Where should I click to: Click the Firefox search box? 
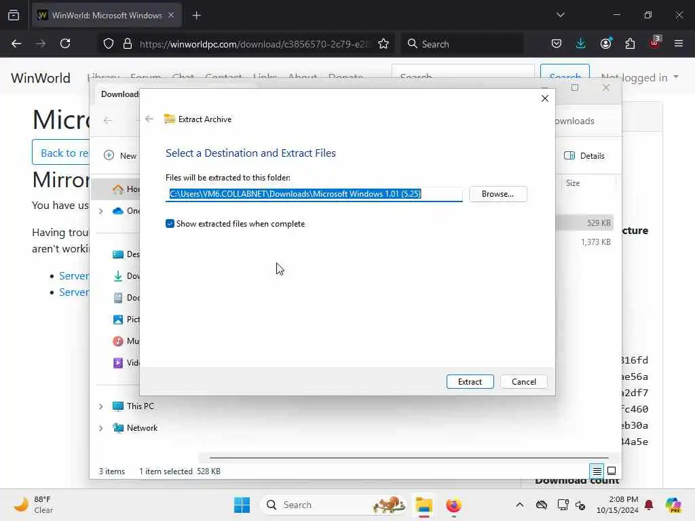coord(462,44)
